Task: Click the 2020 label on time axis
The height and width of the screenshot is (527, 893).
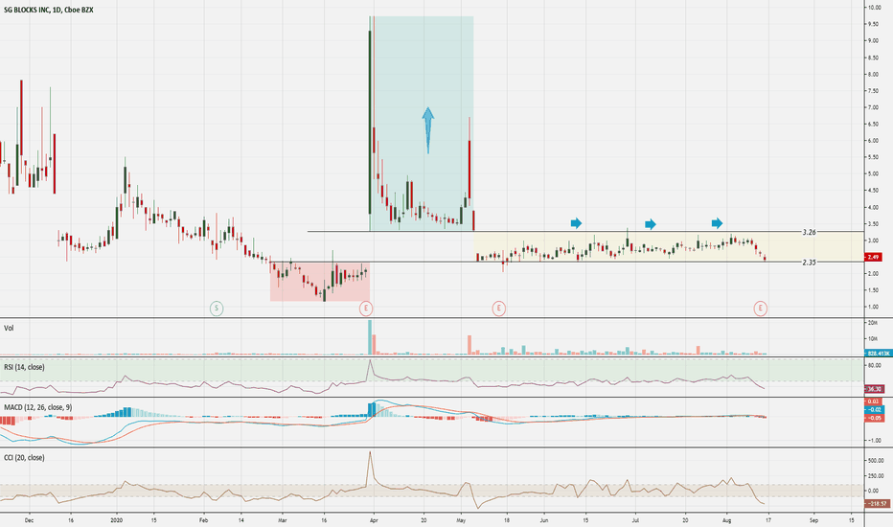Action: (x=116, y=520)
